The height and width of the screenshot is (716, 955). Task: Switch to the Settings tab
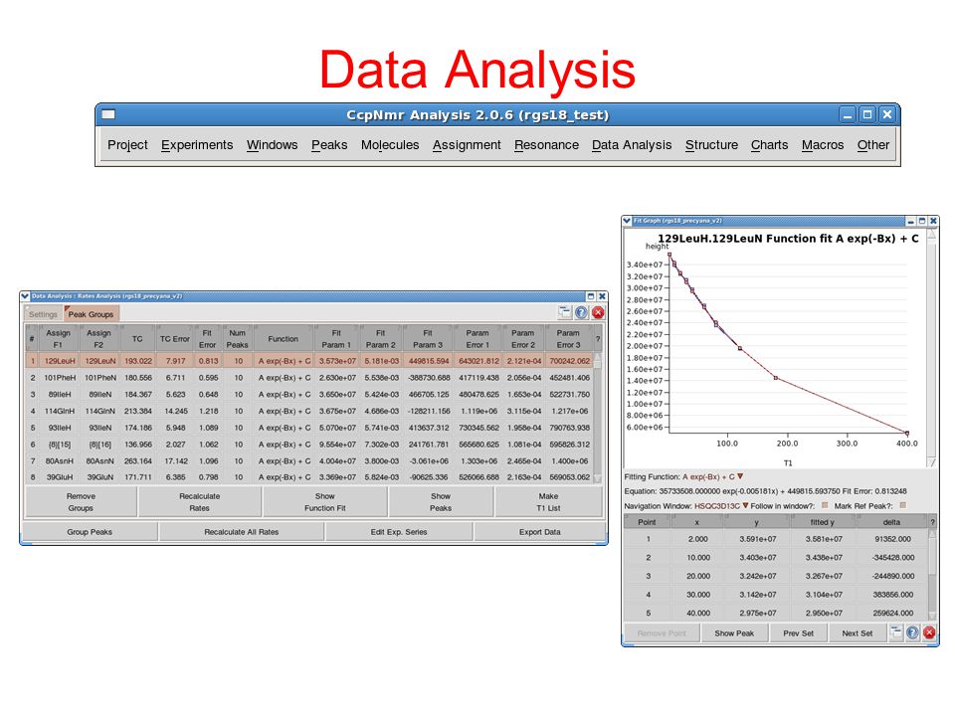click(43, 314)
